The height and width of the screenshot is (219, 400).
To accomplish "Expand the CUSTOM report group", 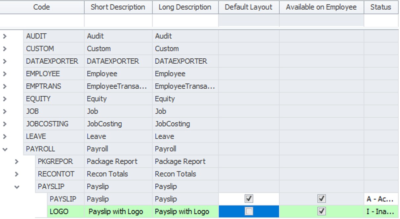I will 5,49.
